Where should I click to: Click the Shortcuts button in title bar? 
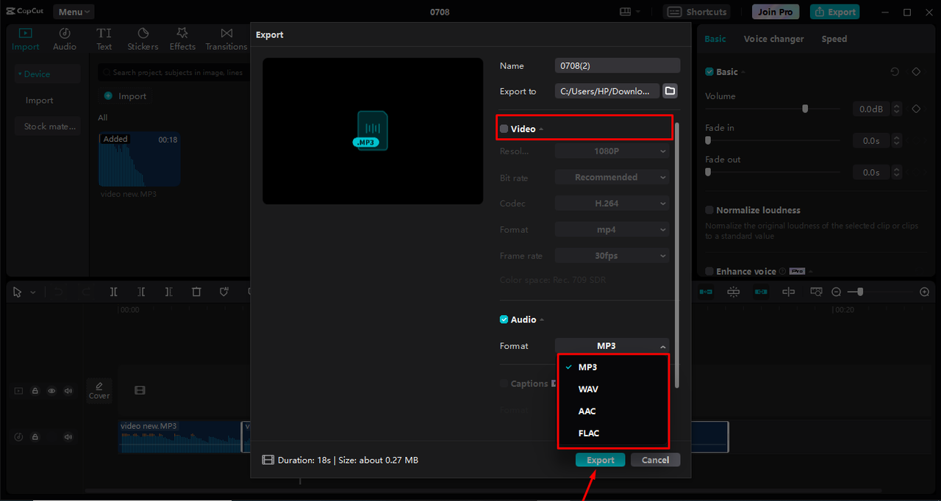(698, 12)
